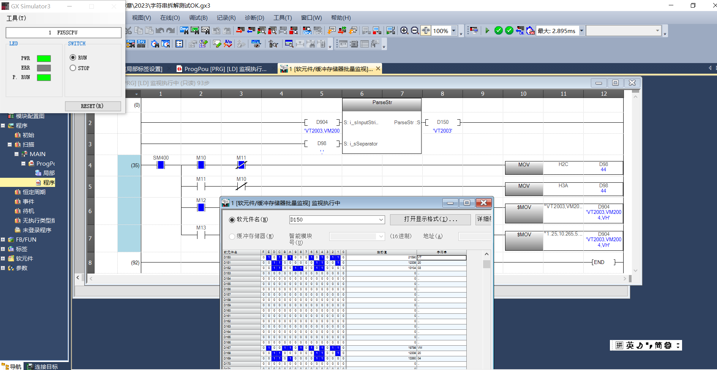The width and height of the screenshot is (717, 370).
Task: Click the 打开显示格式 button
Action: tap(430, 219)
